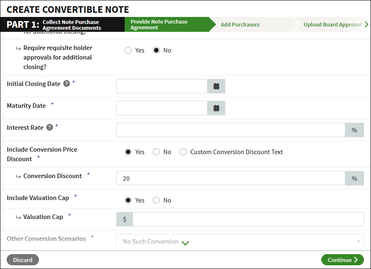The image size is (371, 269).
Task: Open Maturity Date calendar picker
Action: [x=216, y=108]
